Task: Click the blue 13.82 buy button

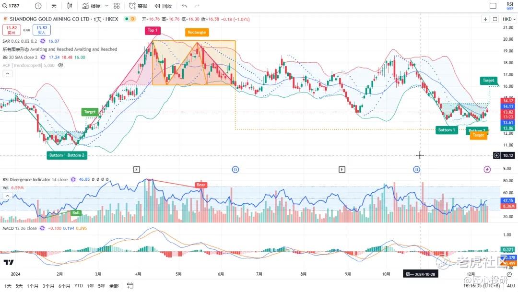Action: 42,30
